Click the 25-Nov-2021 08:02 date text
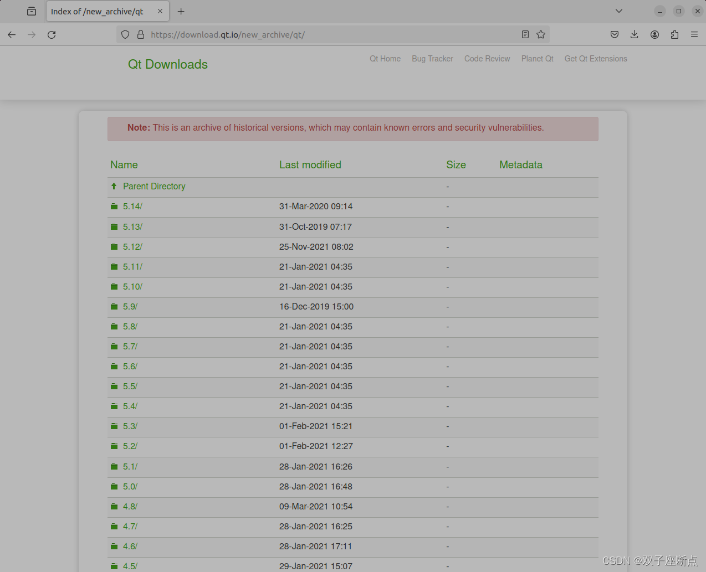Viewport: 706px width, 572px height. pos(316,247)
